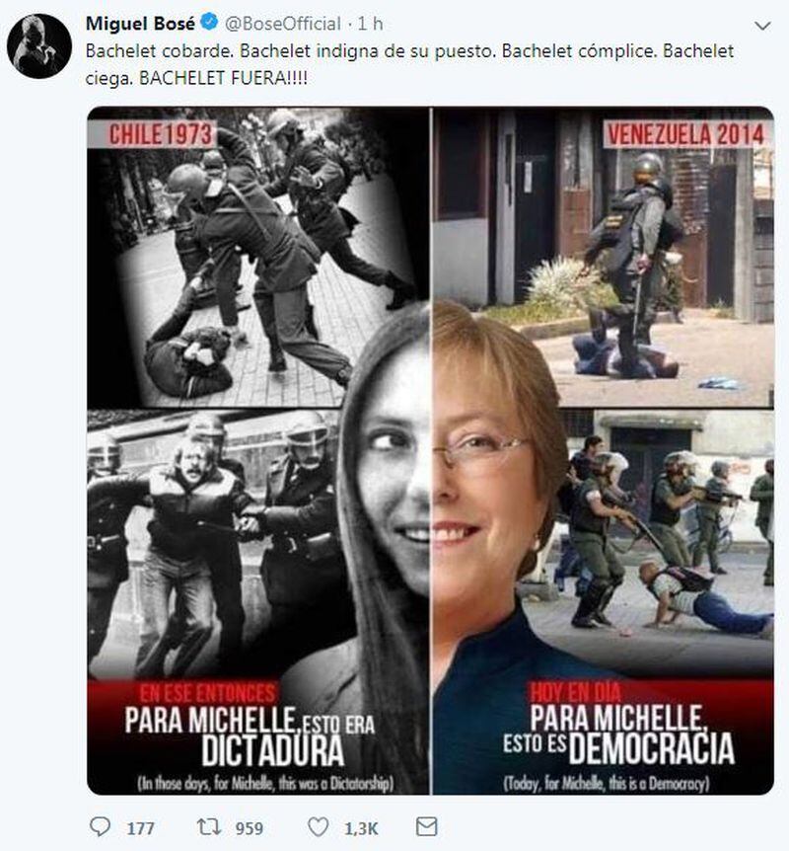Click the retweet arrows icon

tap(209, 826)
